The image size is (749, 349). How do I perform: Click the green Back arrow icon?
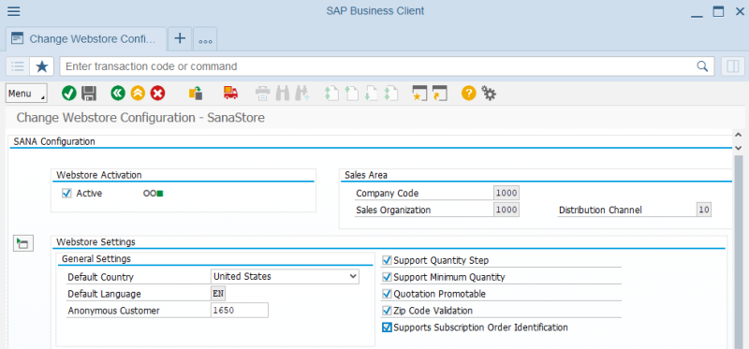click(x=118, y=94)
